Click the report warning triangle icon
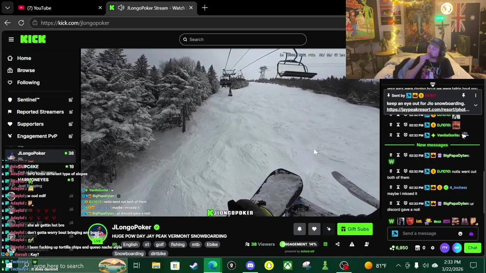486x273 pixels. (352, 244)
